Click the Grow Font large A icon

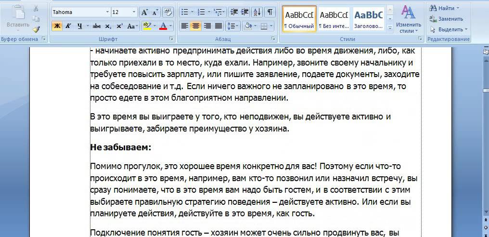tap(144, 12)
